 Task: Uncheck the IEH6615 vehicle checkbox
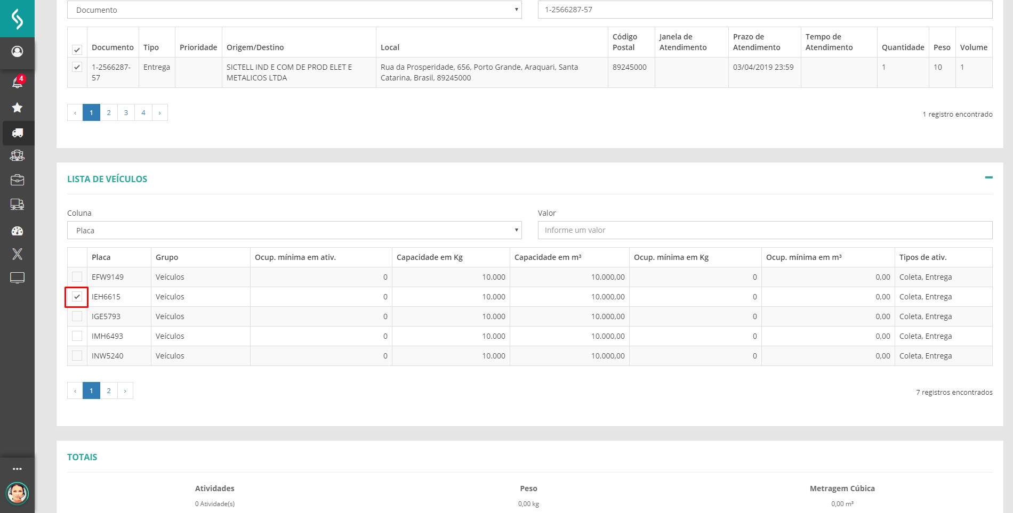77,297
